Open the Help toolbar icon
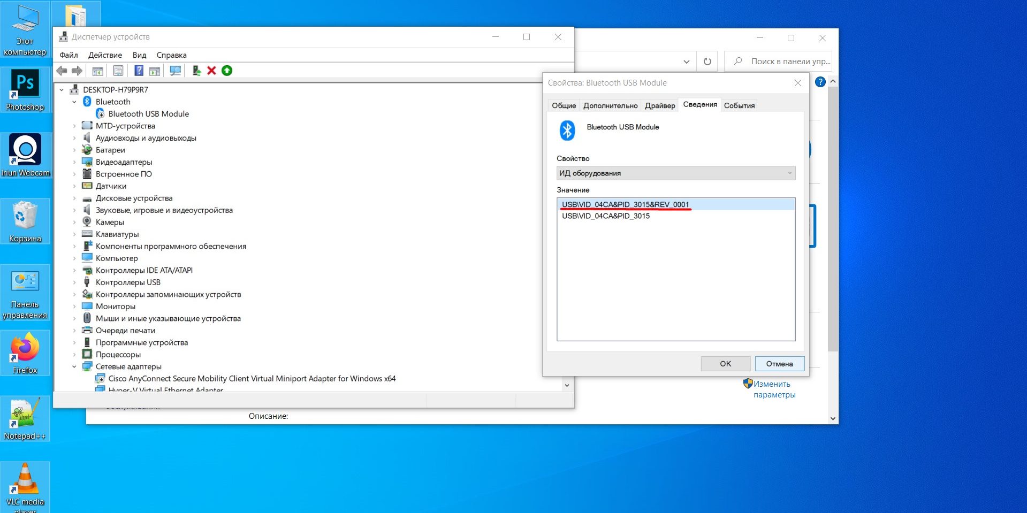The height and width of the screenshot is (513, 1027). coord(139,70)
